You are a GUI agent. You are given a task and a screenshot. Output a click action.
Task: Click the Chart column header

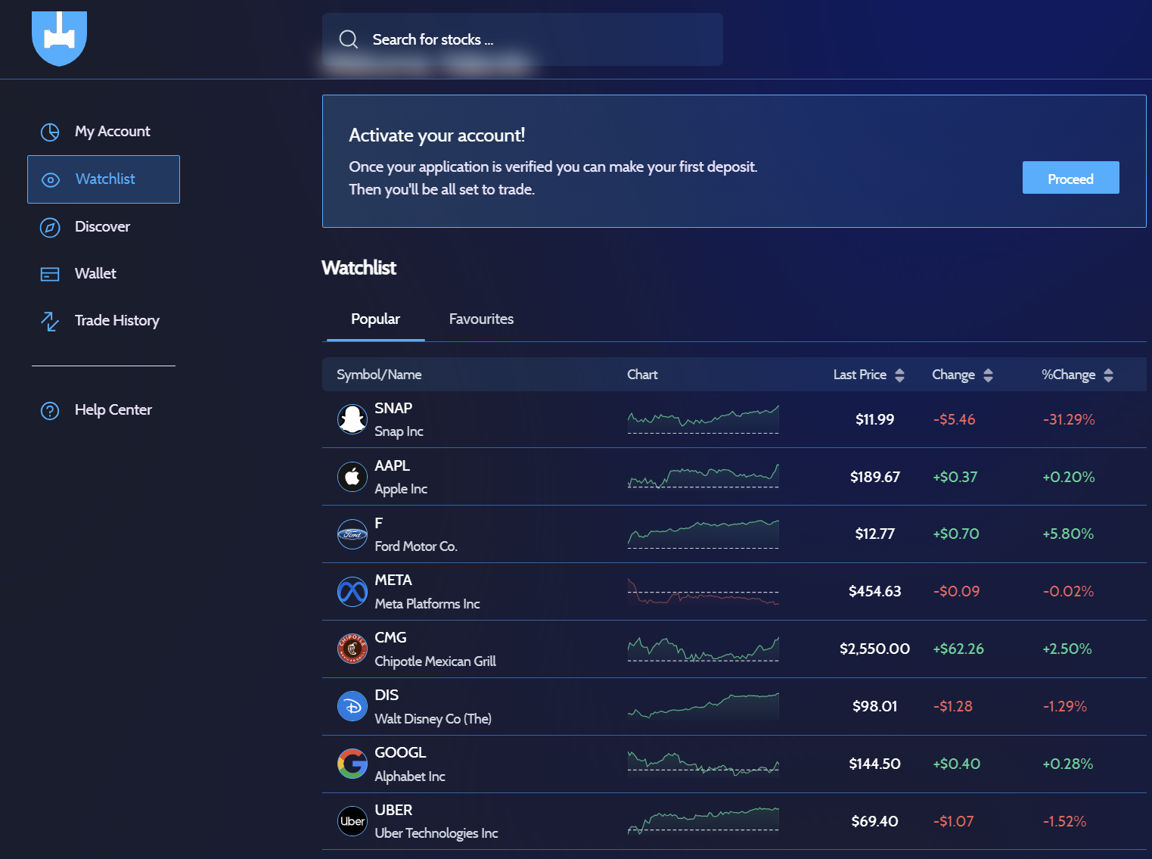[x=642, y=375]
